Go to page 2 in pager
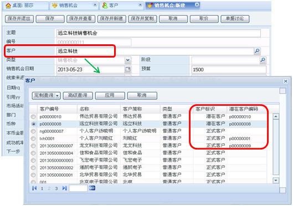This screenshot has height=206, width=293. [x=49, y=188]
